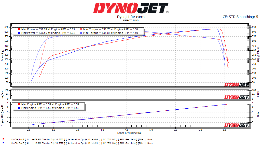Click blue marker beside RunFile_0.wp8

click(x=3, y=143)
